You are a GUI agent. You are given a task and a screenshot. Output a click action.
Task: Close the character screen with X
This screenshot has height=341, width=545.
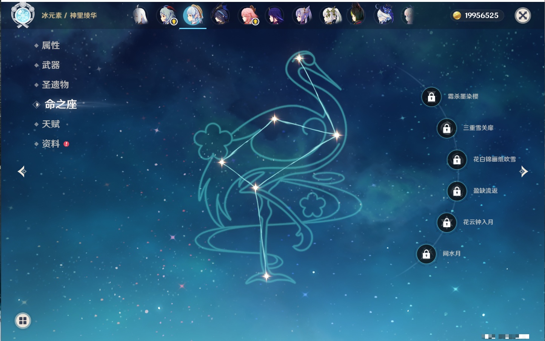[523, 15]
